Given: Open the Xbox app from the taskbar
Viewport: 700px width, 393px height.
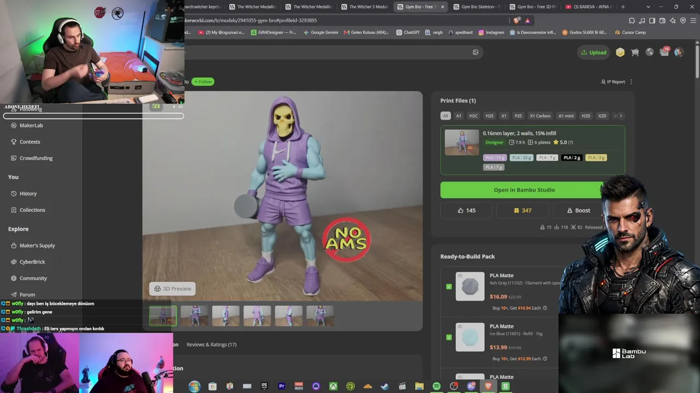Looking at the screenshot, I should coord(333,386).
